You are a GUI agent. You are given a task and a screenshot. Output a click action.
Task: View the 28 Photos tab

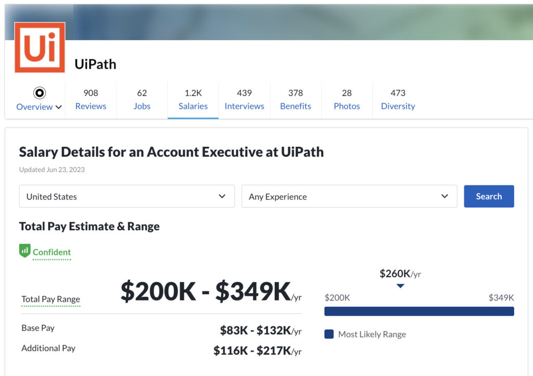347,99
